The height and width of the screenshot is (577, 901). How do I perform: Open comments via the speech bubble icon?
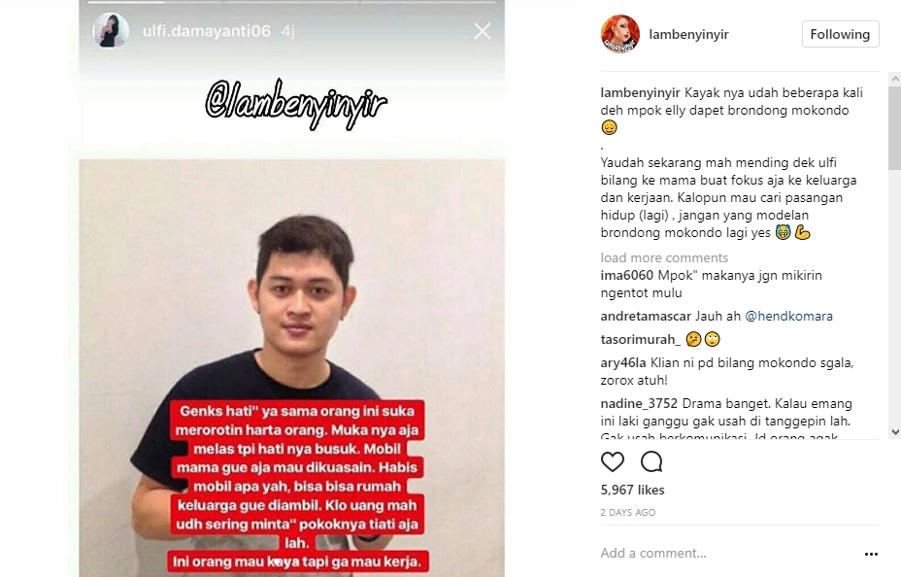click(651, 461)
